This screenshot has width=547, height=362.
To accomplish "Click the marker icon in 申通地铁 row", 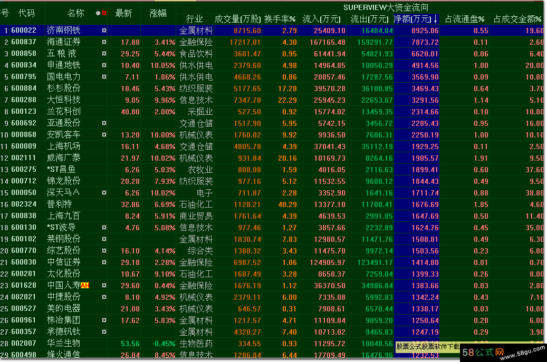I will point(104,65).
